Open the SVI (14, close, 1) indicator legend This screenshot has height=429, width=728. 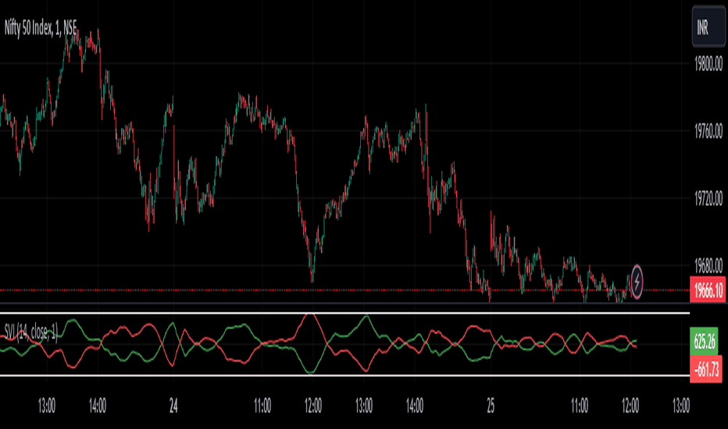pyautogui.click(x=30, y=332)
